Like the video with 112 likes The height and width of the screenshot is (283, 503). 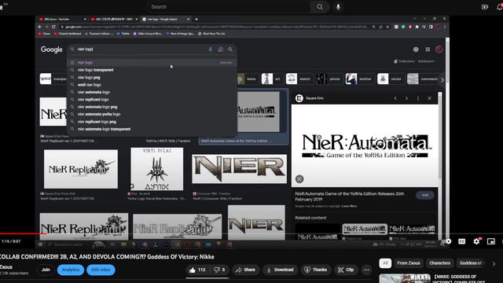197,270
